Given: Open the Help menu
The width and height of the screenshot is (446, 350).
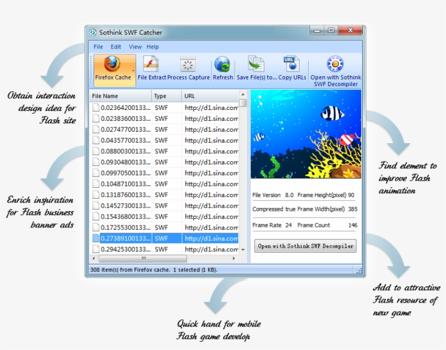Looking at the screenshot, I should click(152, 47).
